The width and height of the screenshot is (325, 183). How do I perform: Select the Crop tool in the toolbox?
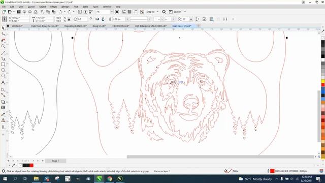pos(3,40)
